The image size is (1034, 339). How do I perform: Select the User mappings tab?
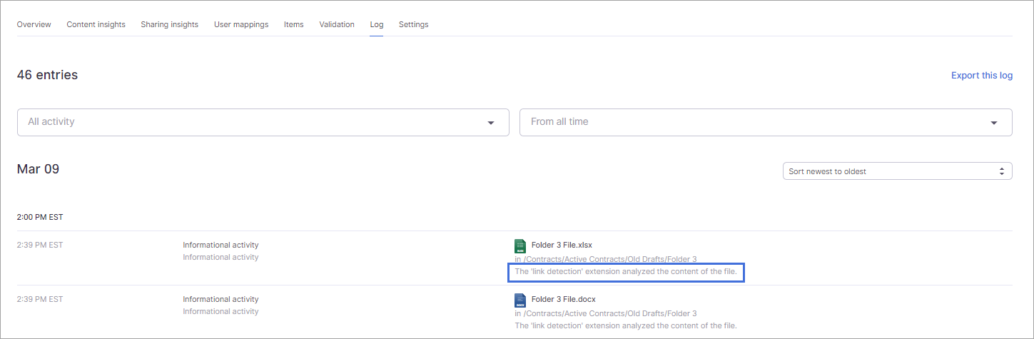click(x=241, y=24)
